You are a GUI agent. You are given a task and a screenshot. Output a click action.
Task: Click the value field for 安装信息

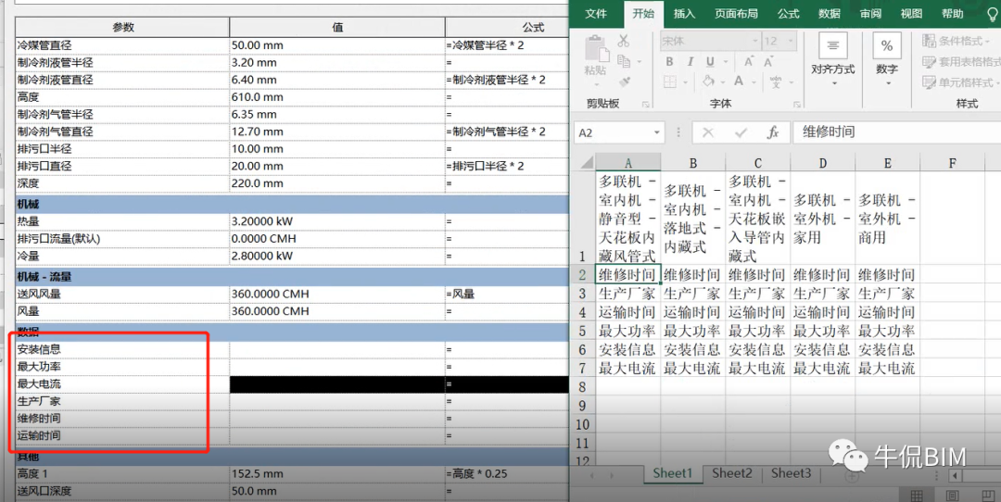pos(337,349)
